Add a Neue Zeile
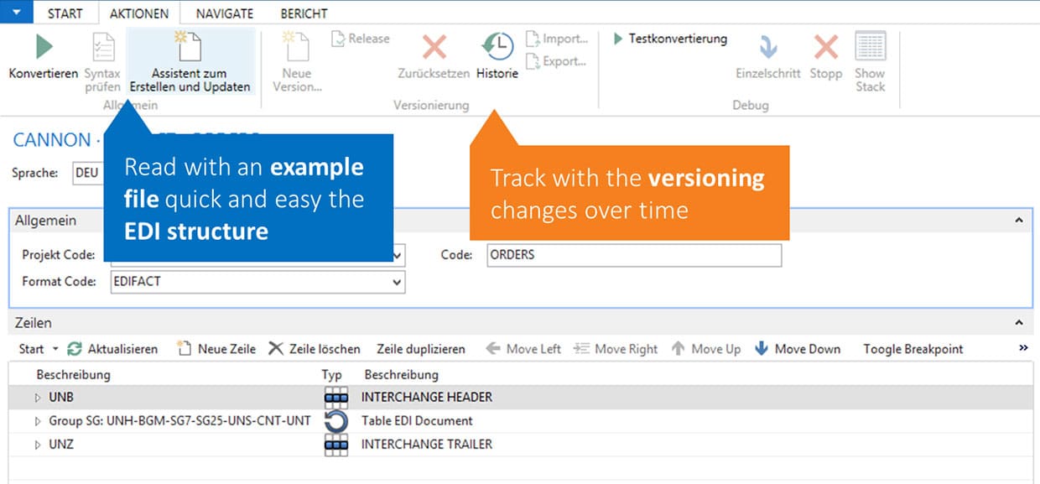Screen dimensions: 1040x484 tap(216, 349)
